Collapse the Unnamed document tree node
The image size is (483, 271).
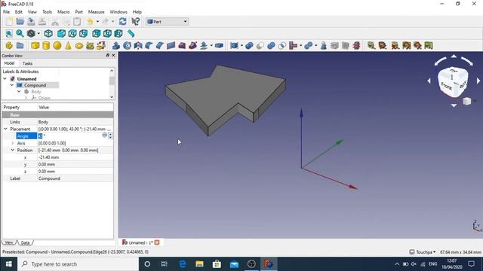[5, 78]
